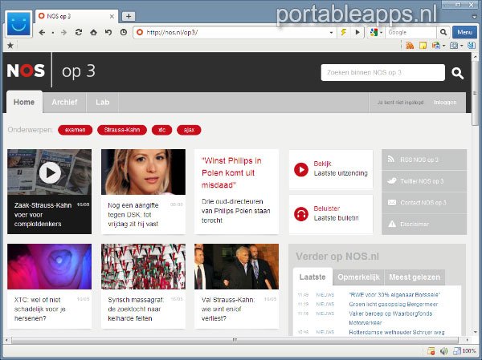Select the Meest gelezen news tab
The height and width of the screenshot is (360, 482).
pyautogui.click(x=415, y=277)
